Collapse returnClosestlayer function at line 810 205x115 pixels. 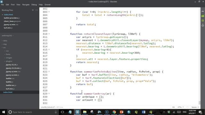click(49, 34)
